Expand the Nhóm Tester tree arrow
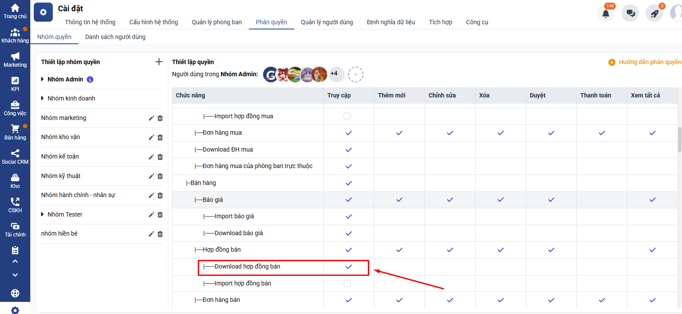Image resolution: width=682 pixels, height=314 pixels. click(42, 214)
